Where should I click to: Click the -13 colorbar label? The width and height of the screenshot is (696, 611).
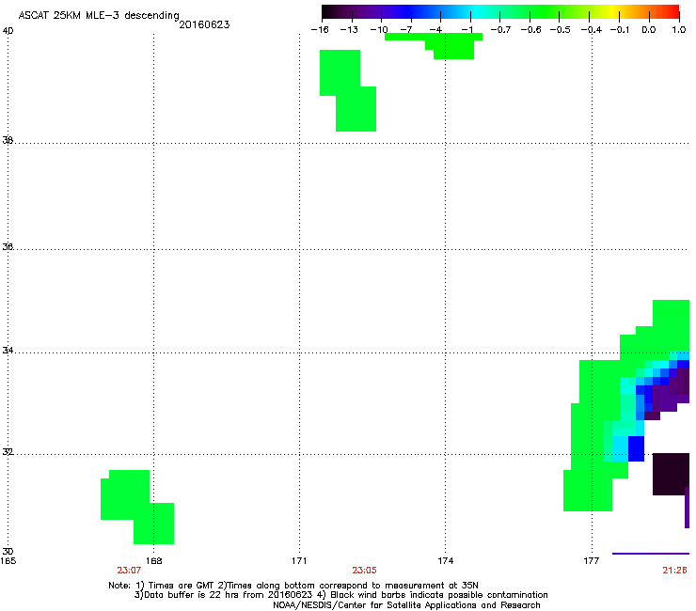coord(349,30)
